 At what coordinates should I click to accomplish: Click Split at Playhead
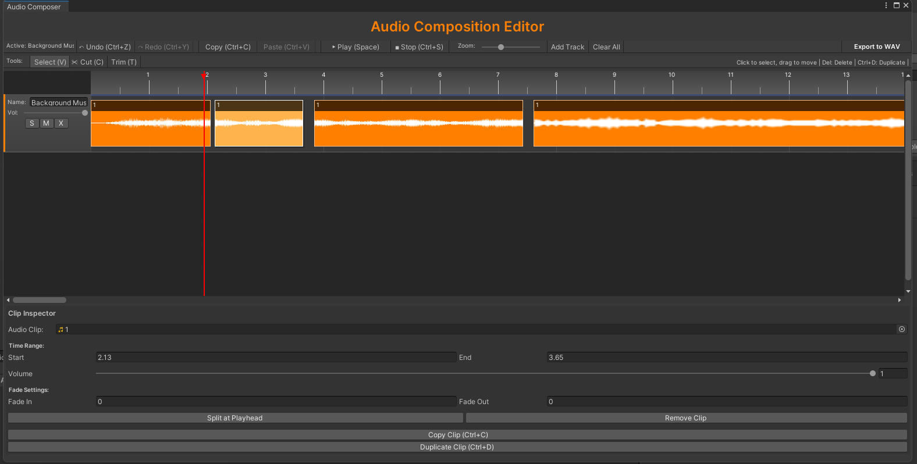tap(235, 418)
